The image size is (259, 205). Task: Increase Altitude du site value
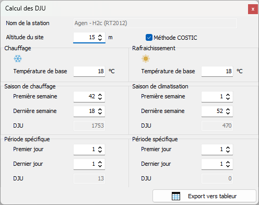coord(100,36)
